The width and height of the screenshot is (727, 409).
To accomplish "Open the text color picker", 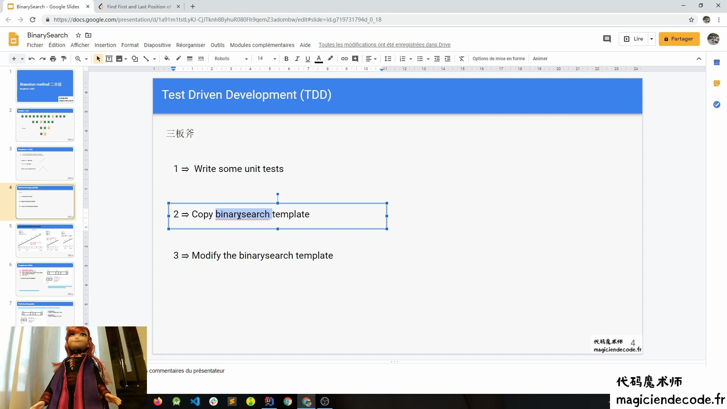I will click(x=319, y=59).
